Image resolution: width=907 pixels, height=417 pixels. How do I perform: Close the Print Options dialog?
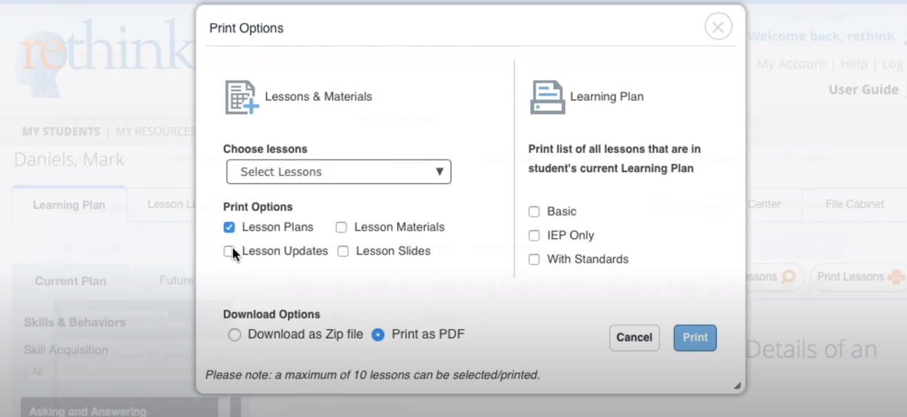pos(718,28)
